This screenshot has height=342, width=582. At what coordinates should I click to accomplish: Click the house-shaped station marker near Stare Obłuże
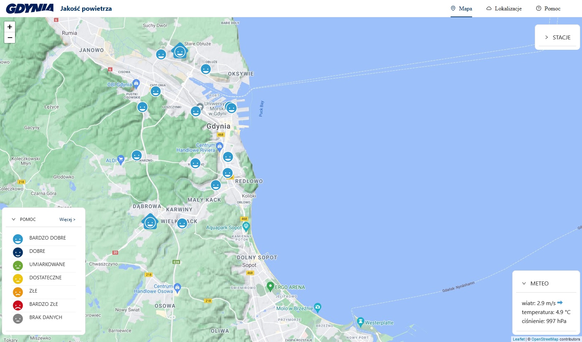click(x=180, y=52)
